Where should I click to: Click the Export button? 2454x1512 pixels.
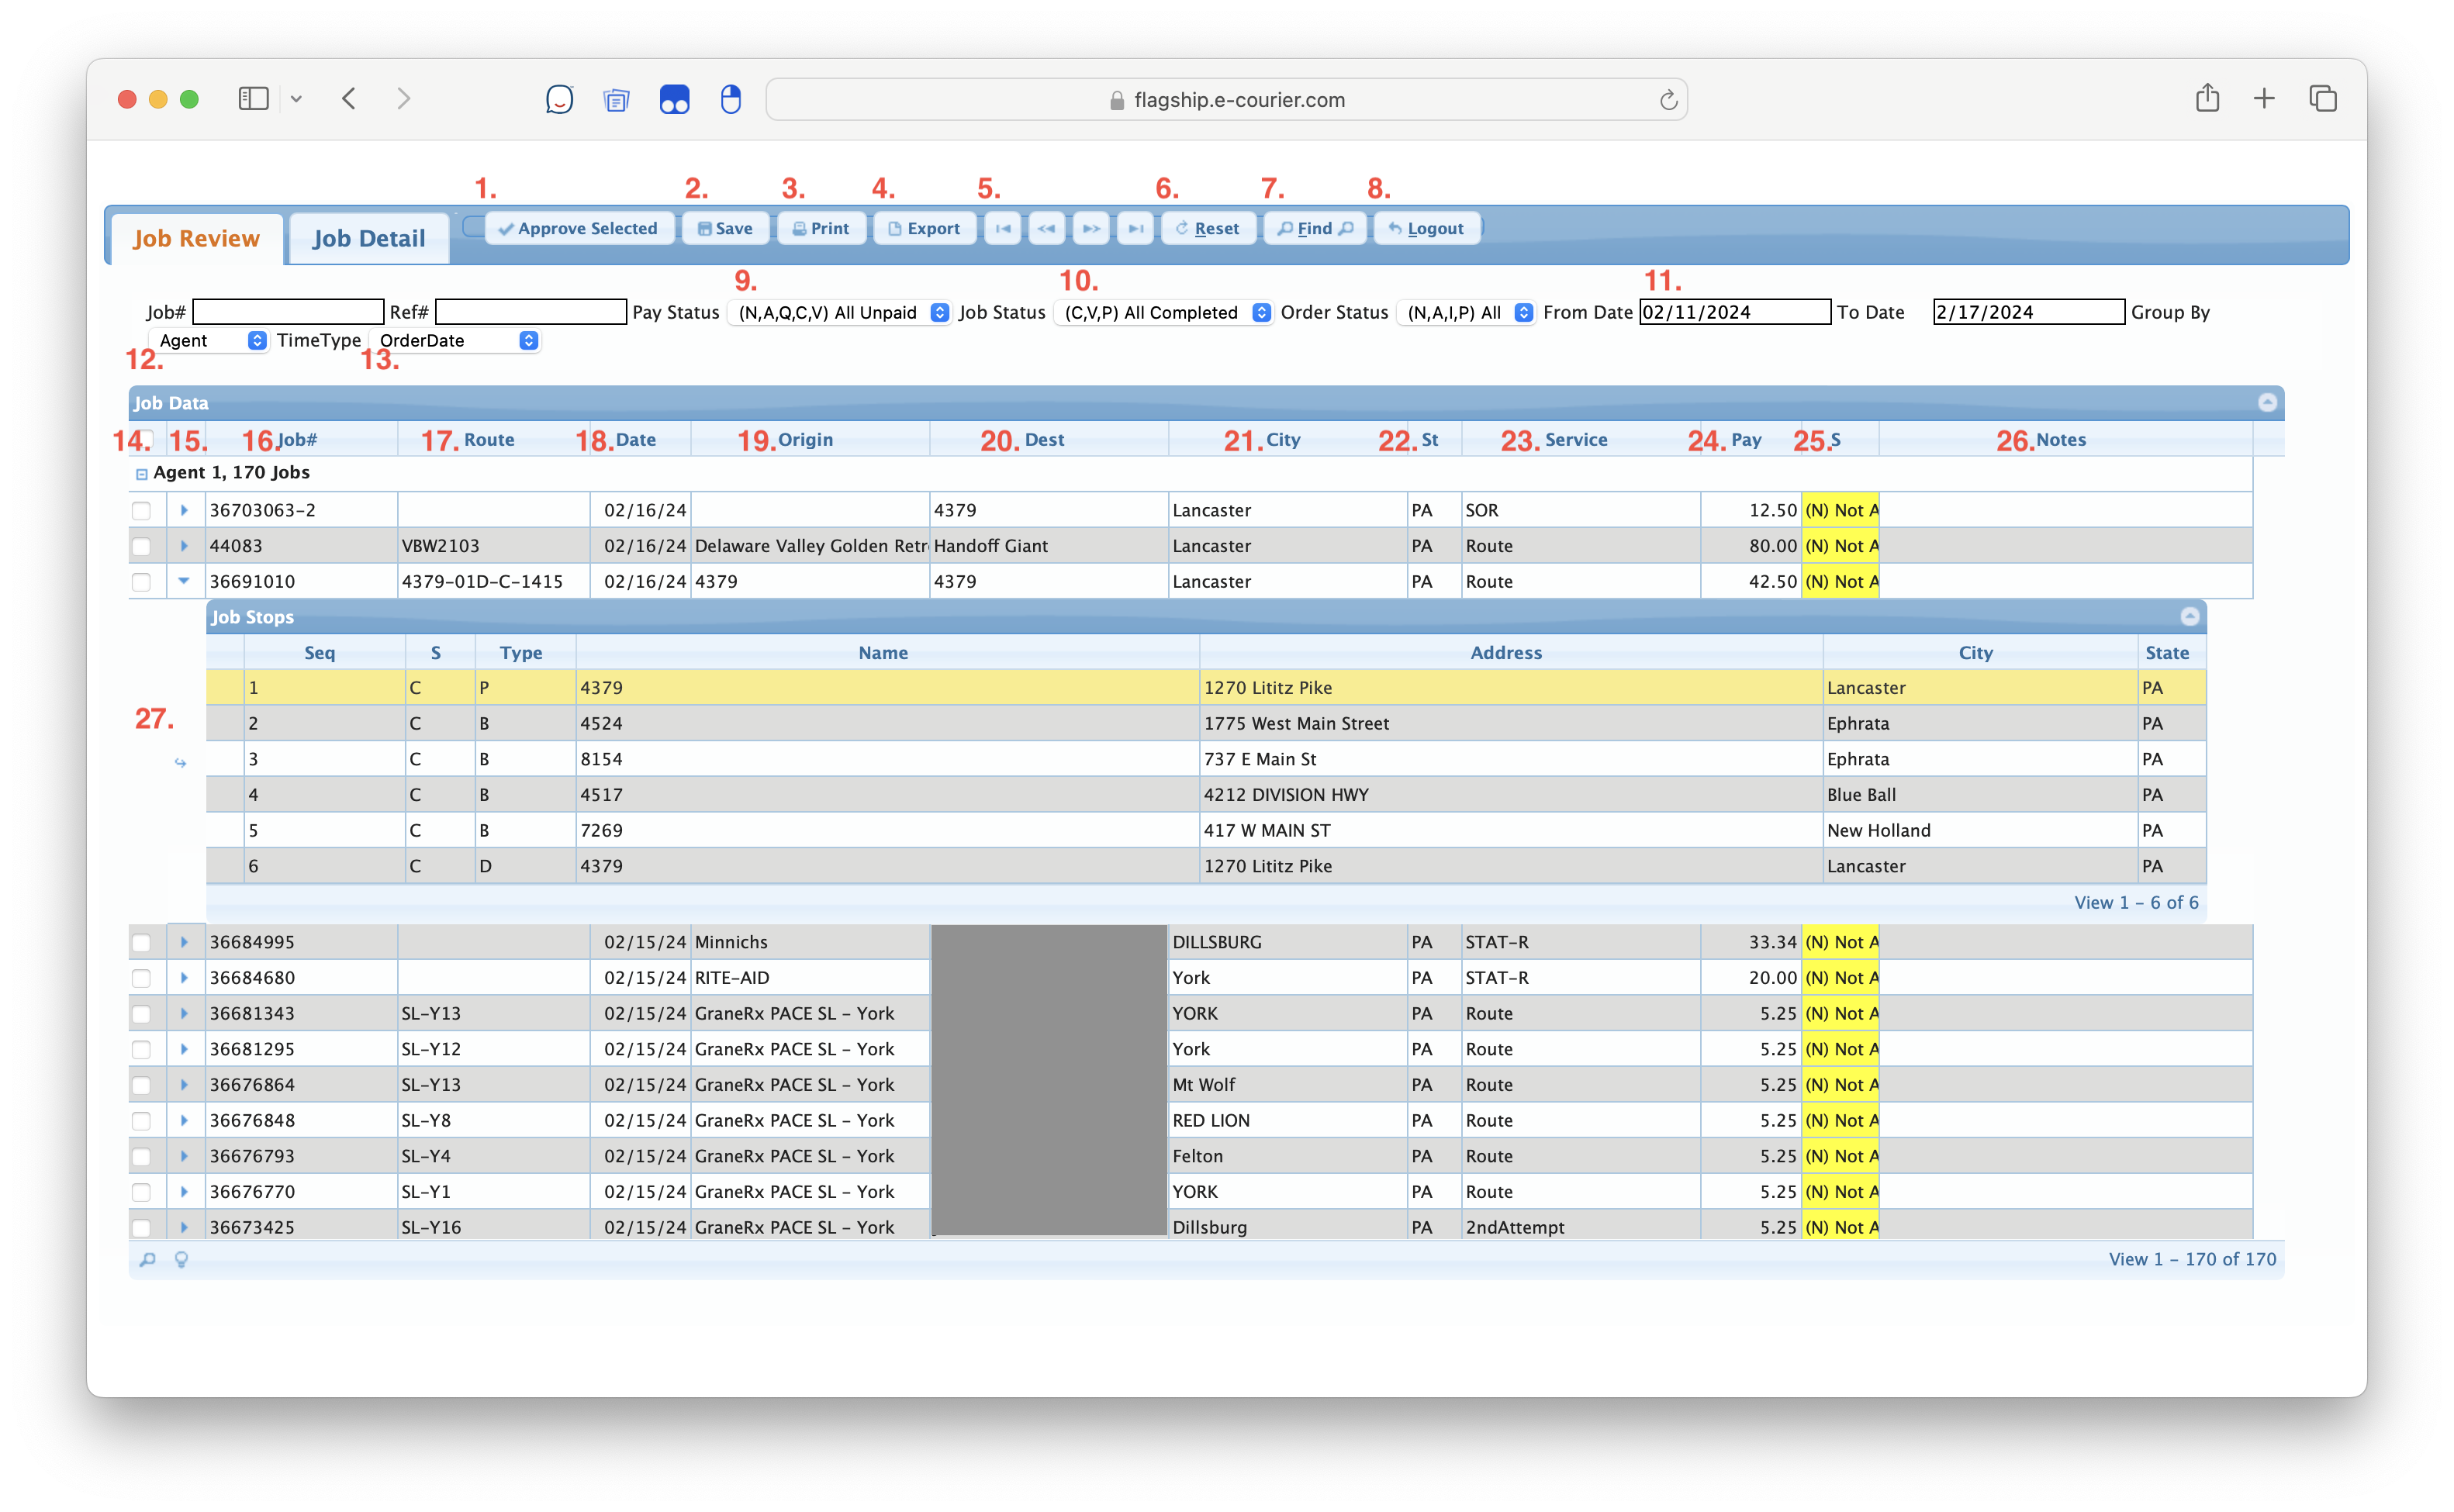click(924, 228)
